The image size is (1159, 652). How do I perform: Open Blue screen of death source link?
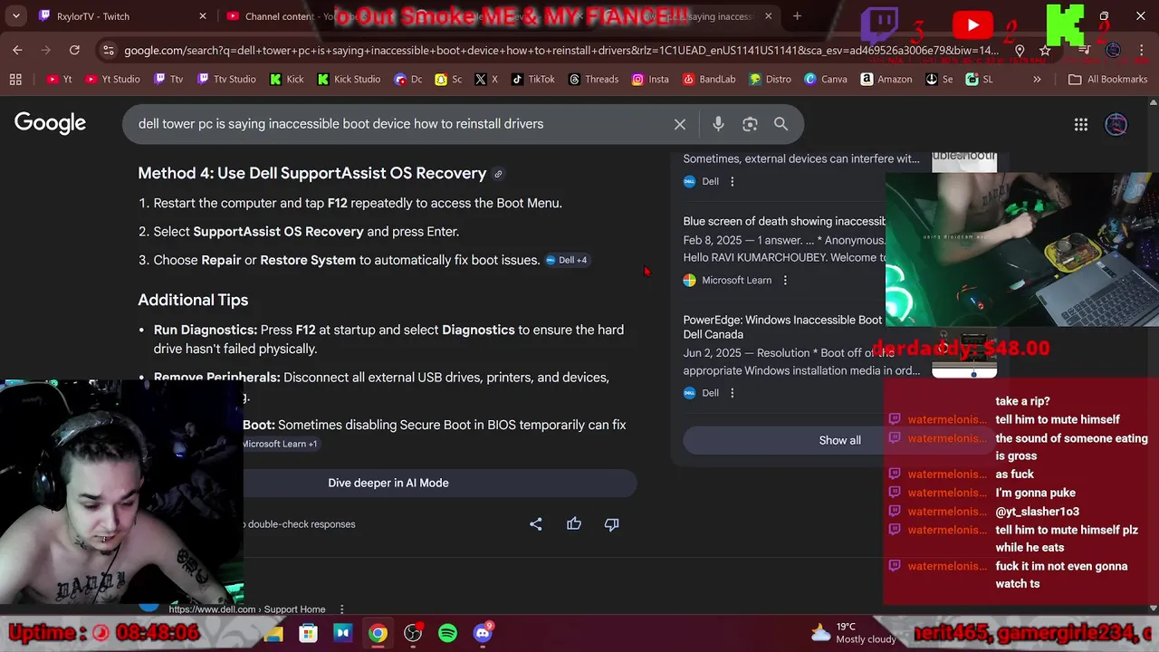[784, 221]
